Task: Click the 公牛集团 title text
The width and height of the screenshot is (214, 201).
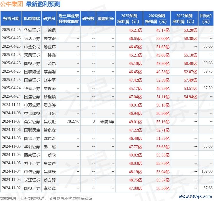Action: (x=11, y=4)
